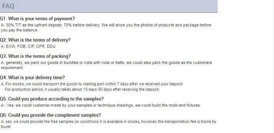Screen dimensions: 274x133
Task: Click the EXW, FOB, CIF answer line
Action: pyautogui.click(x=28, y=46)
